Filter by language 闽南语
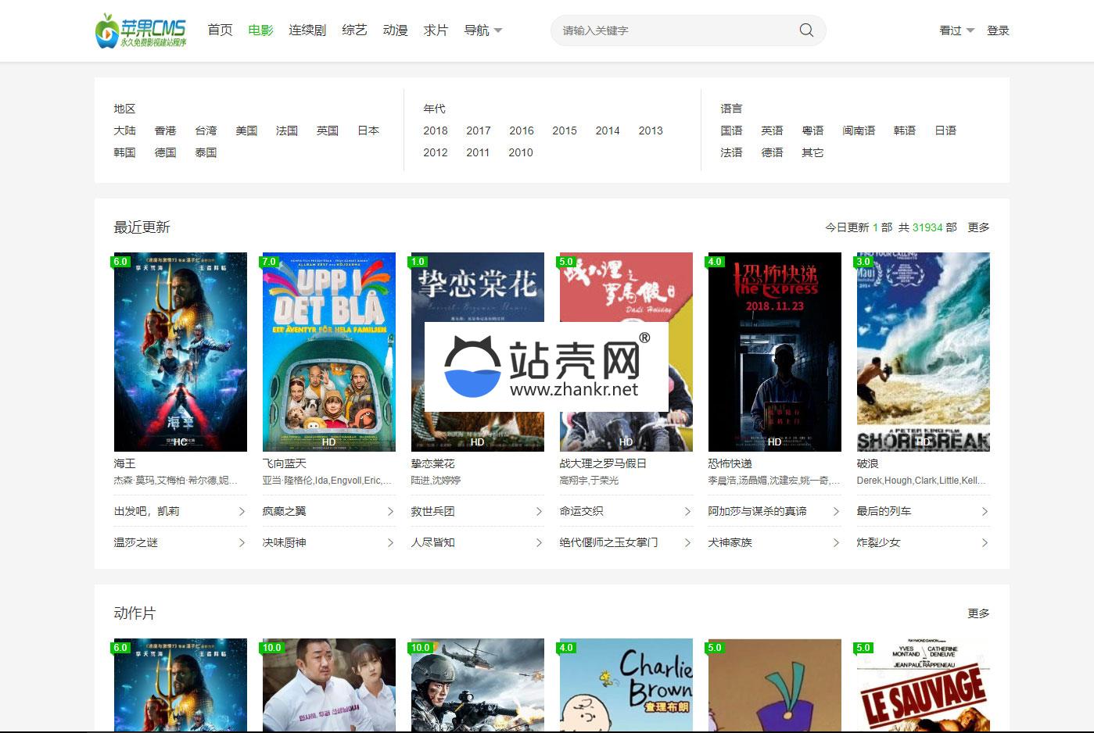The width and height of the screenshot is (1094, 733). [x=859, y=131]
